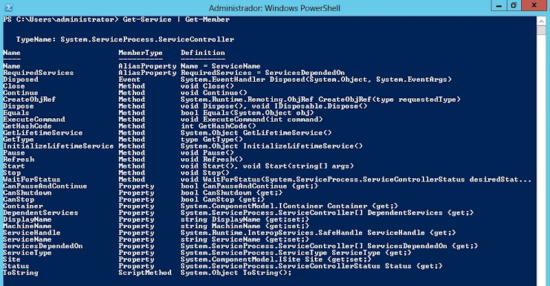Screen dimensions: 550x286
Task: Click the CanPauseAndContinue property name
Action: pyautogui.click(x=45, y=186)
